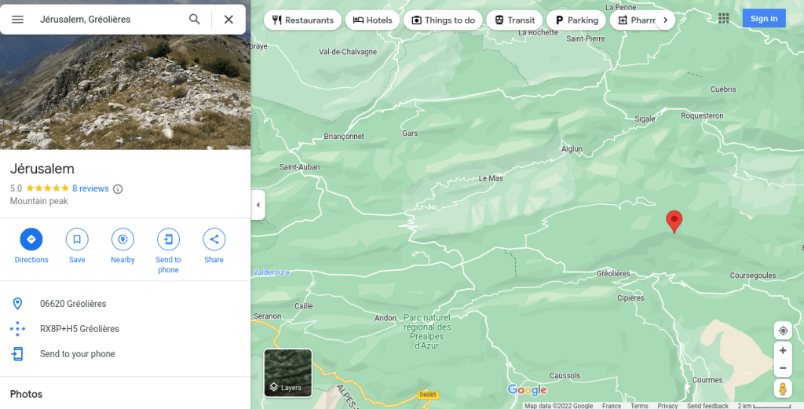Open the hamburger menu in search bar
Viewport: 804px width, 409px height.
click(17, 19)
